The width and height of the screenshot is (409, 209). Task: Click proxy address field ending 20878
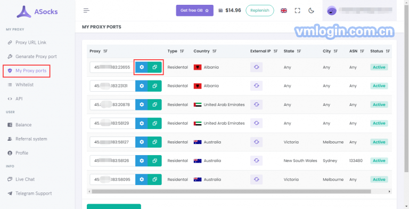[112, 104]
